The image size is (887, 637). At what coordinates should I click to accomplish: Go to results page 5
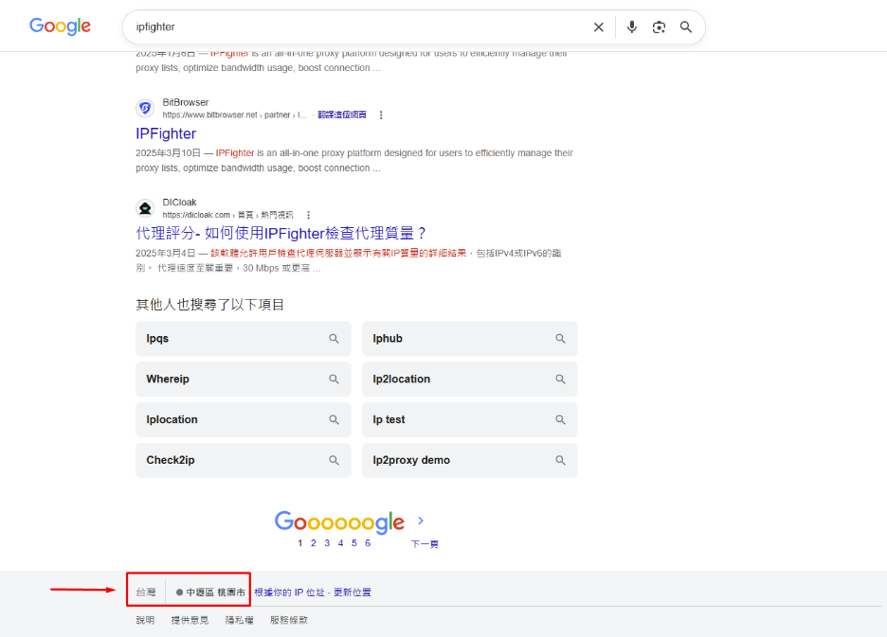pos(354,543)
